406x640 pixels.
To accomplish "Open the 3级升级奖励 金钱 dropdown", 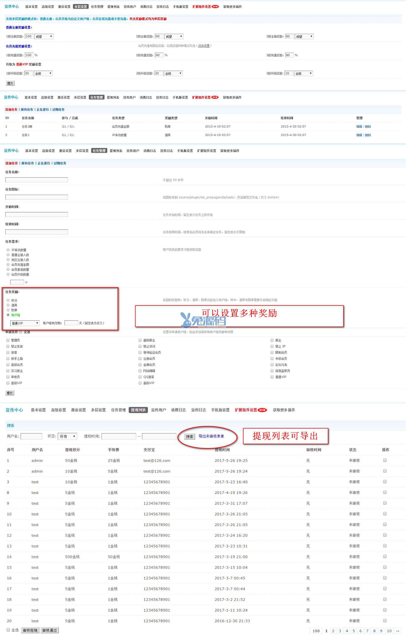I will coord(303,74).
